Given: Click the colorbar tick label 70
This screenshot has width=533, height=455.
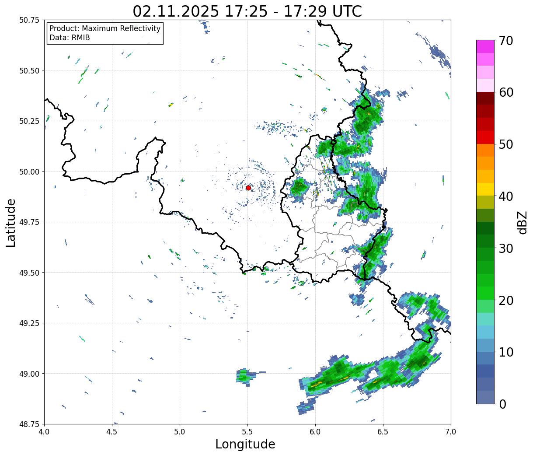Looking at the screenshot, I should 506,41.
